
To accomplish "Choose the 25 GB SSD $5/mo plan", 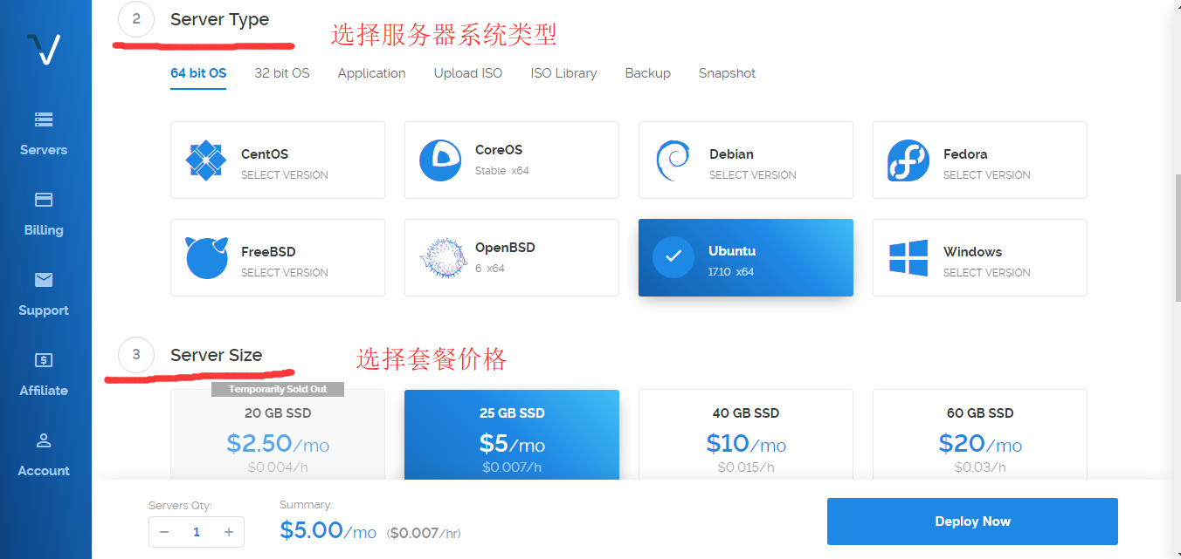I will [512, 435].
